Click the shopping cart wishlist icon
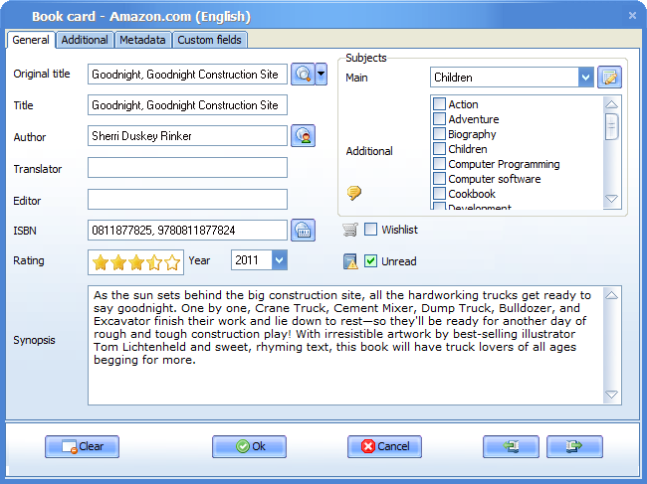 pyautogui.click(x=350, y=230)
